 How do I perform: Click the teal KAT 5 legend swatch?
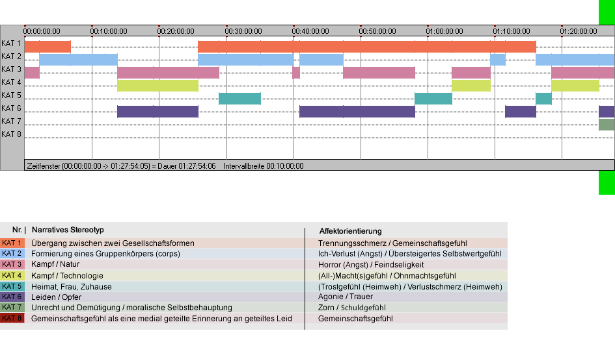pyautogui.click(x=12, y=286)
